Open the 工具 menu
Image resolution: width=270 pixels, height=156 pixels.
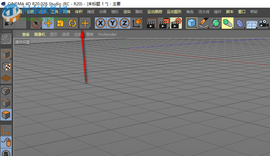(x=55, y=12)
